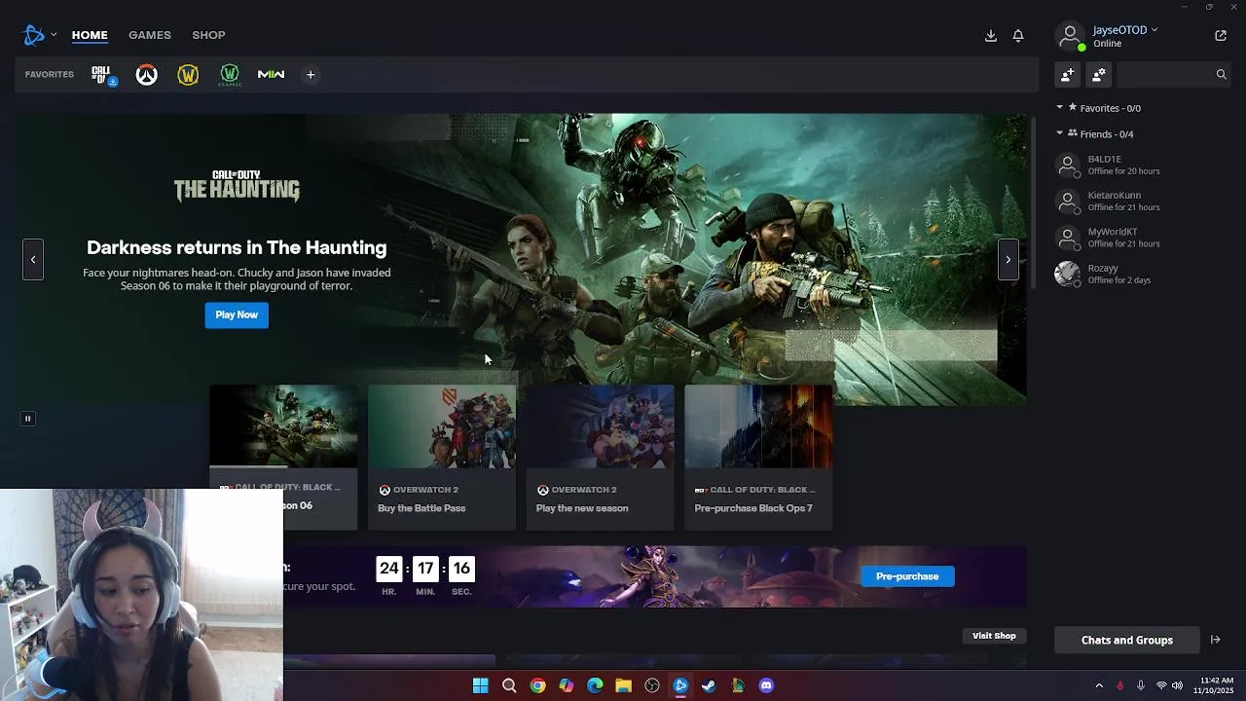Select friend KietaroKunn

click(1141, 202)
